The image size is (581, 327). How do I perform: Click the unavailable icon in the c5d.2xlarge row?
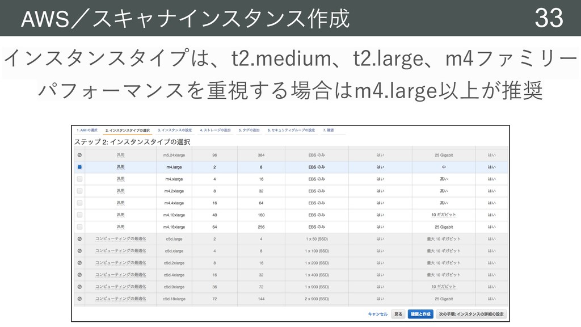click(x=79, y=263)
